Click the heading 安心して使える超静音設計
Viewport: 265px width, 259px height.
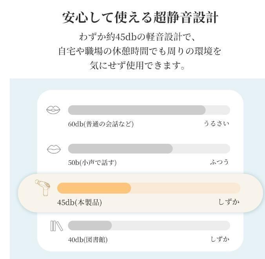point(140,18)
